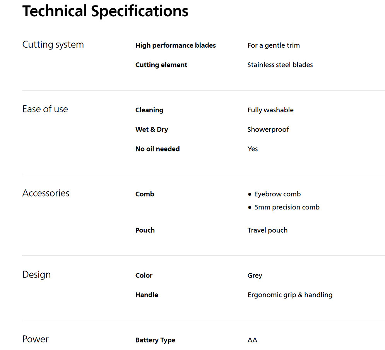385x350 pixels.
Task: Click the Eyebrow comb list item
Action: (x=277, y=194)
